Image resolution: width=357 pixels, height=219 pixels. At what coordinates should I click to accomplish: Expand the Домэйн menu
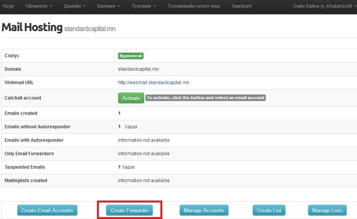click(x=74, y=6)
